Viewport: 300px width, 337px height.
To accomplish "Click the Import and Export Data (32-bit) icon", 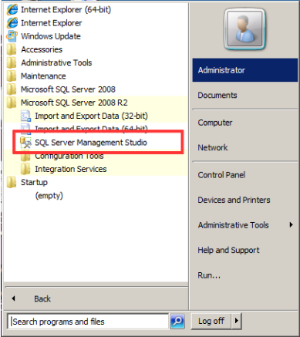I will click(25, 116).
